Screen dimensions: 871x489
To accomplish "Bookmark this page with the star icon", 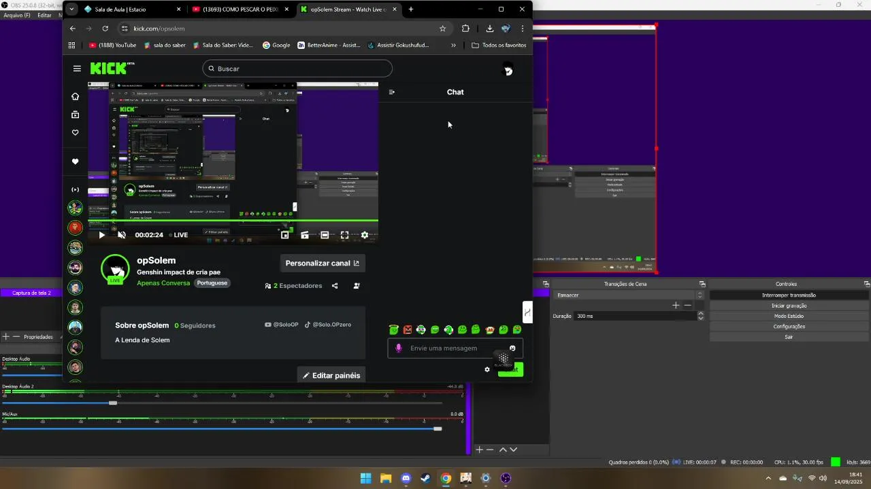I will (x=443, y=29).
